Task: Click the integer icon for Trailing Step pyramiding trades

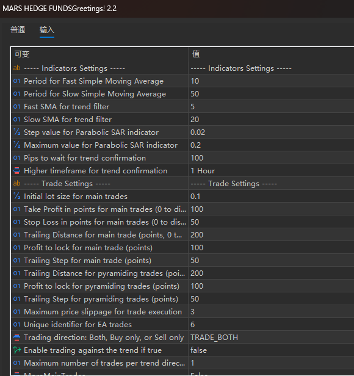Action: 17,299
